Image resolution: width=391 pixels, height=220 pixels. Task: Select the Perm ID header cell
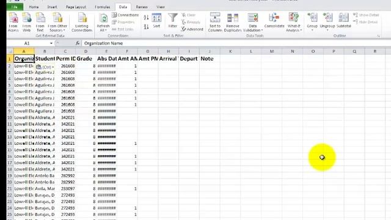click(65, 59)
